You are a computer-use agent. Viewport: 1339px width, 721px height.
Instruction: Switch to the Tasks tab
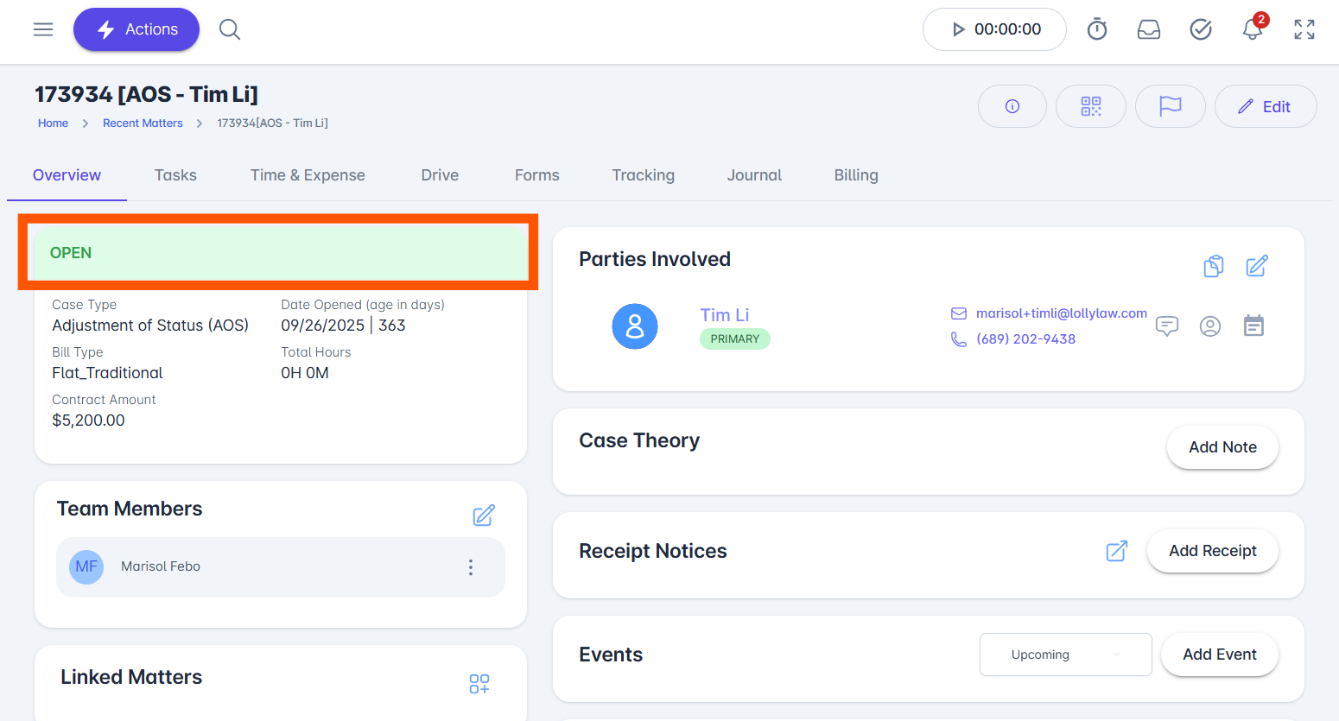pos(175,175)
